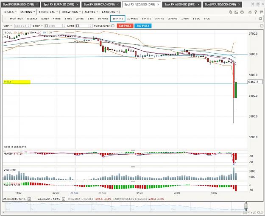Enable the Limit checkbox
This screenshot has width=265, height=216.
(x=78, y=26)
